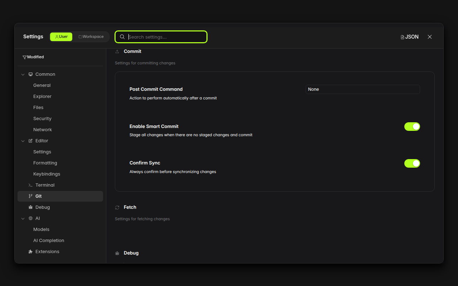458x286 pixels.
Task: Disable Enable Smart Commit
Action: [412, 126]
